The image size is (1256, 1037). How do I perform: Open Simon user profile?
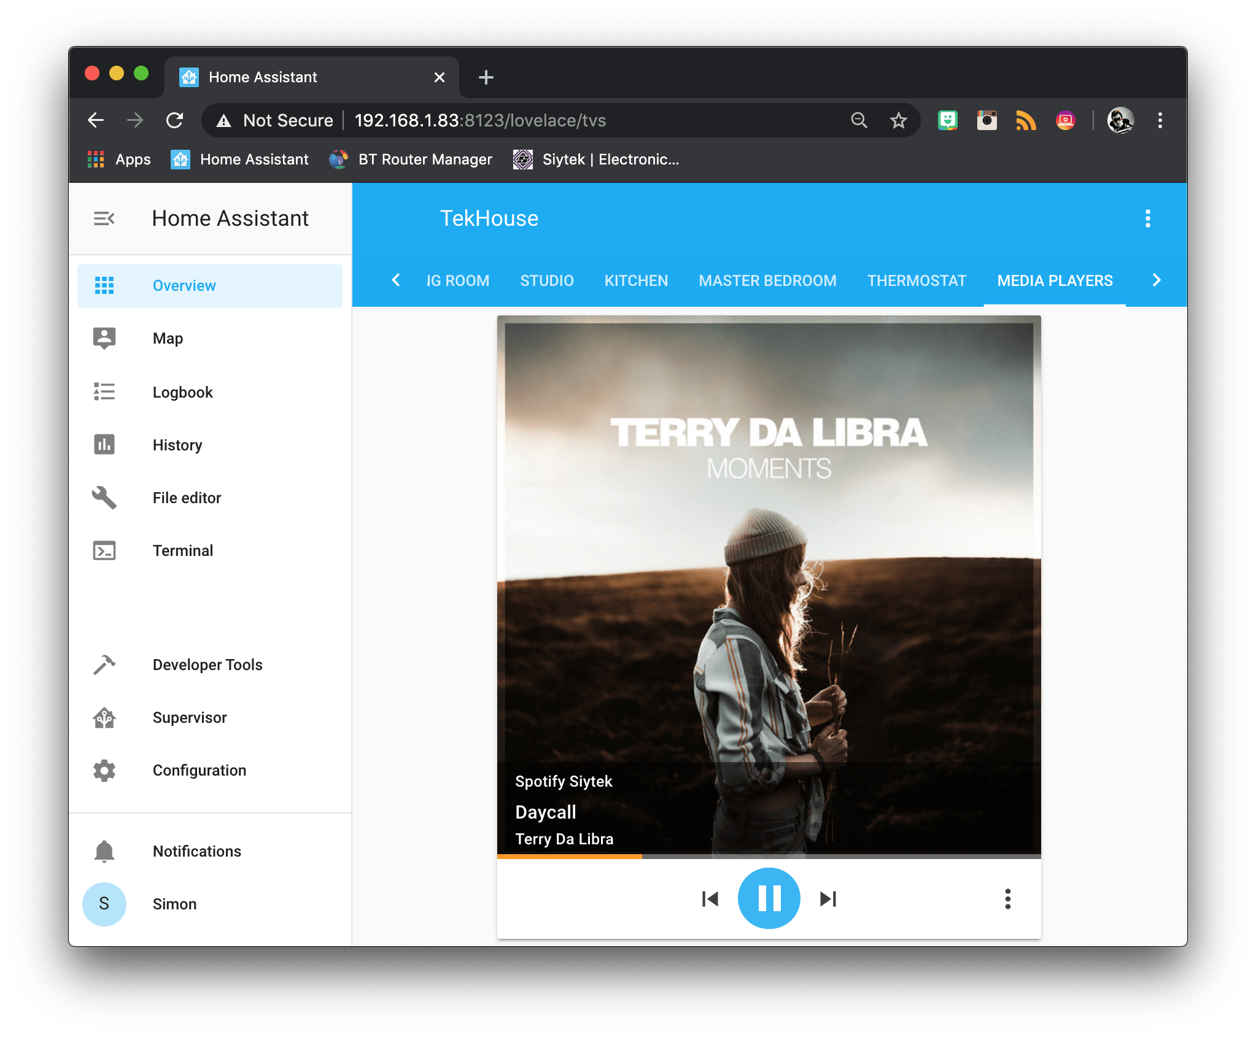174,904
